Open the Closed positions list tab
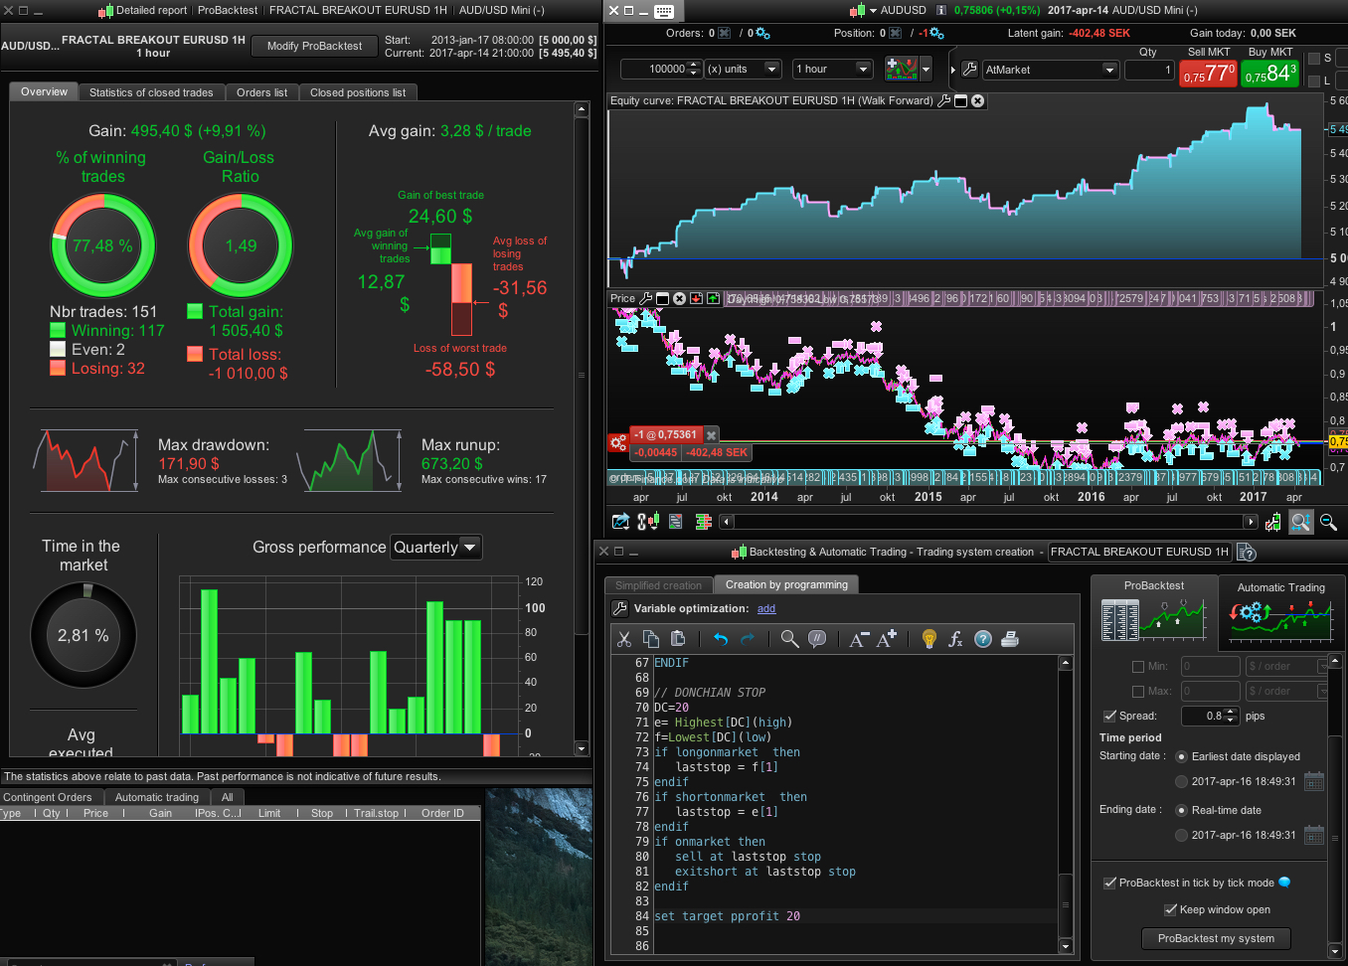The width and height of the screenshot is (1348, 966). pyautogui.click(x=358, y=92)
